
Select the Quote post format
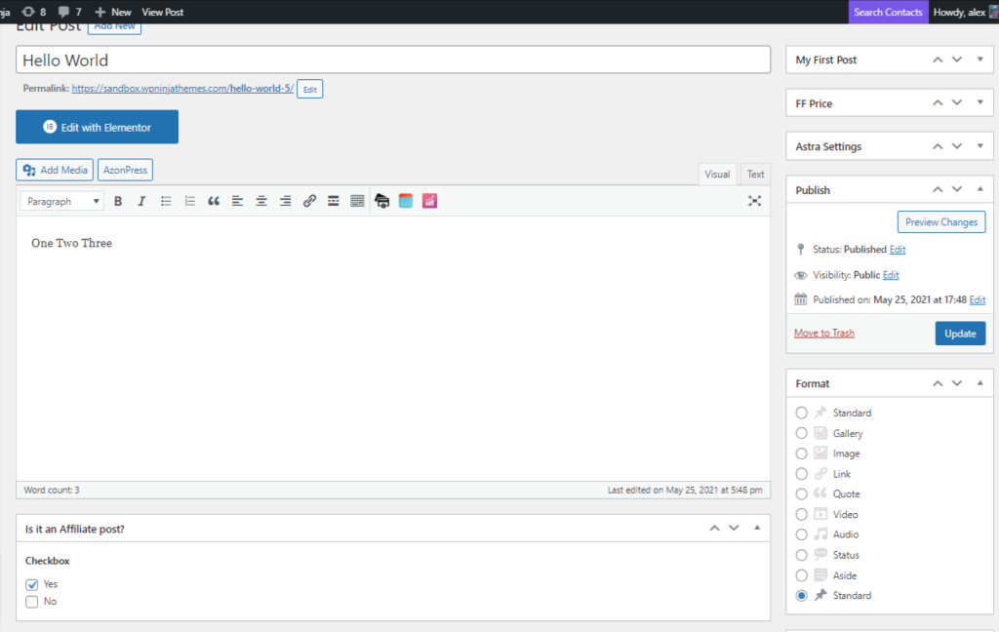click(x=802, y=494)
